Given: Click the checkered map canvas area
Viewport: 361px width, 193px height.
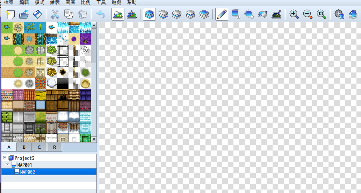Looking at the screenshot, I should (230, 108).
